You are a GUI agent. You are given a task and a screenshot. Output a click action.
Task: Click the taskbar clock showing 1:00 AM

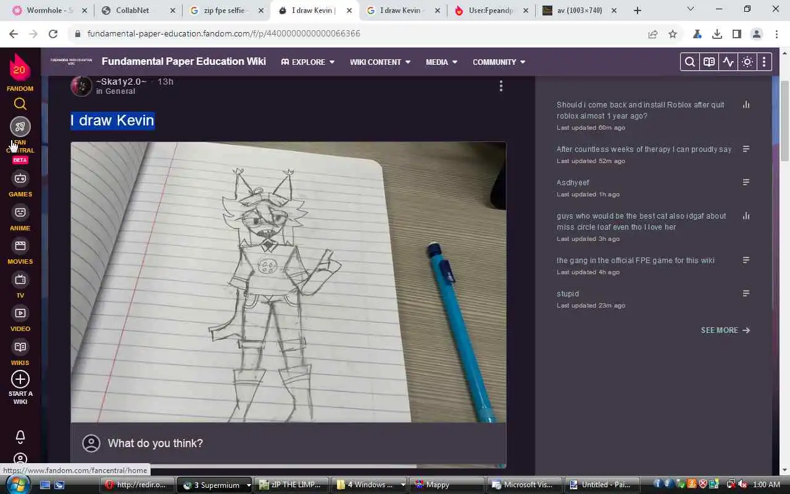[x=767, y=485]
